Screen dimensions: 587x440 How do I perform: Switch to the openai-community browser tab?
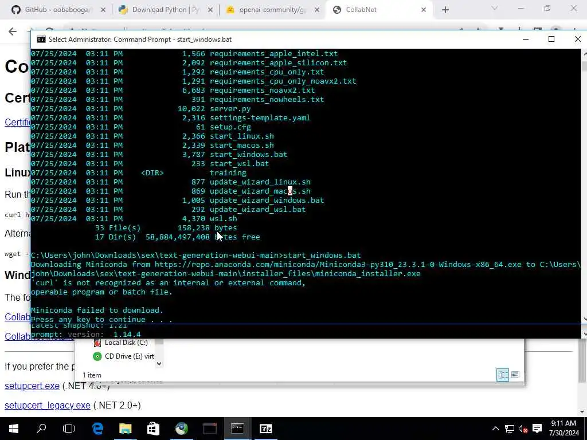[271, 10]
